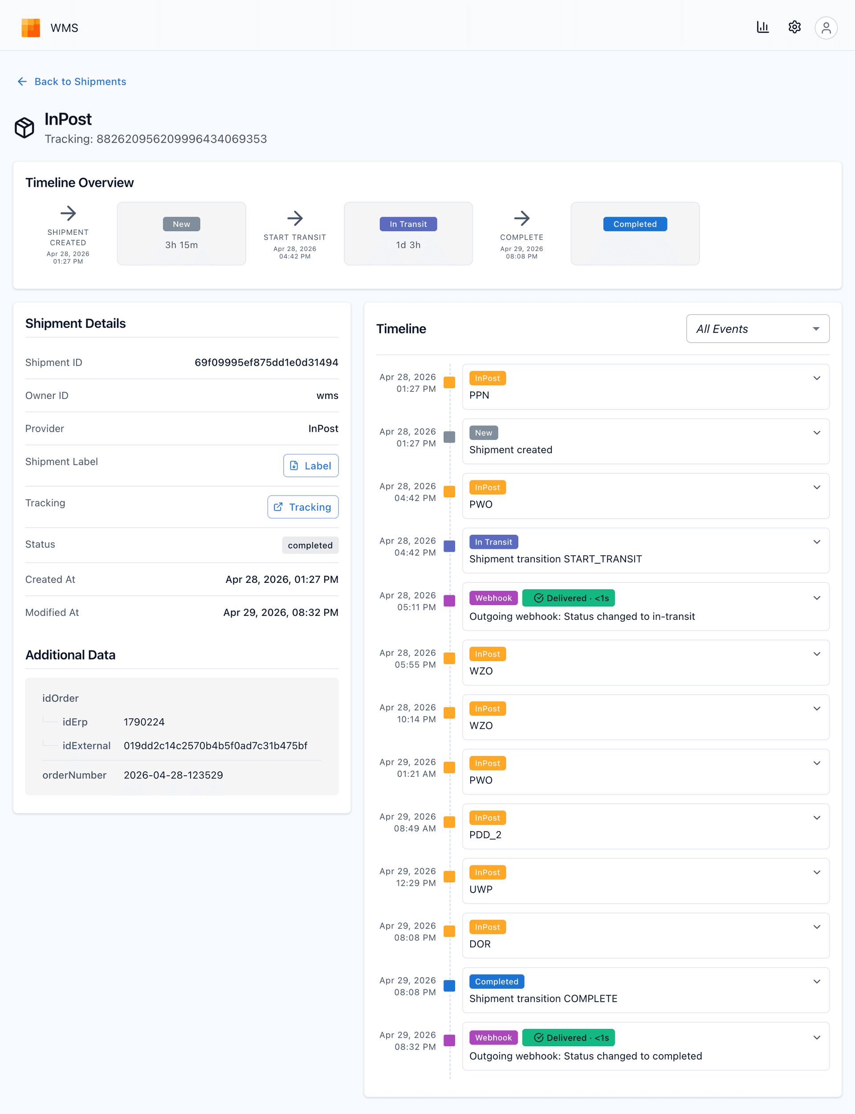
Task: Click the indigo marker for START_TRANSIT
Action: coord(449,546)
